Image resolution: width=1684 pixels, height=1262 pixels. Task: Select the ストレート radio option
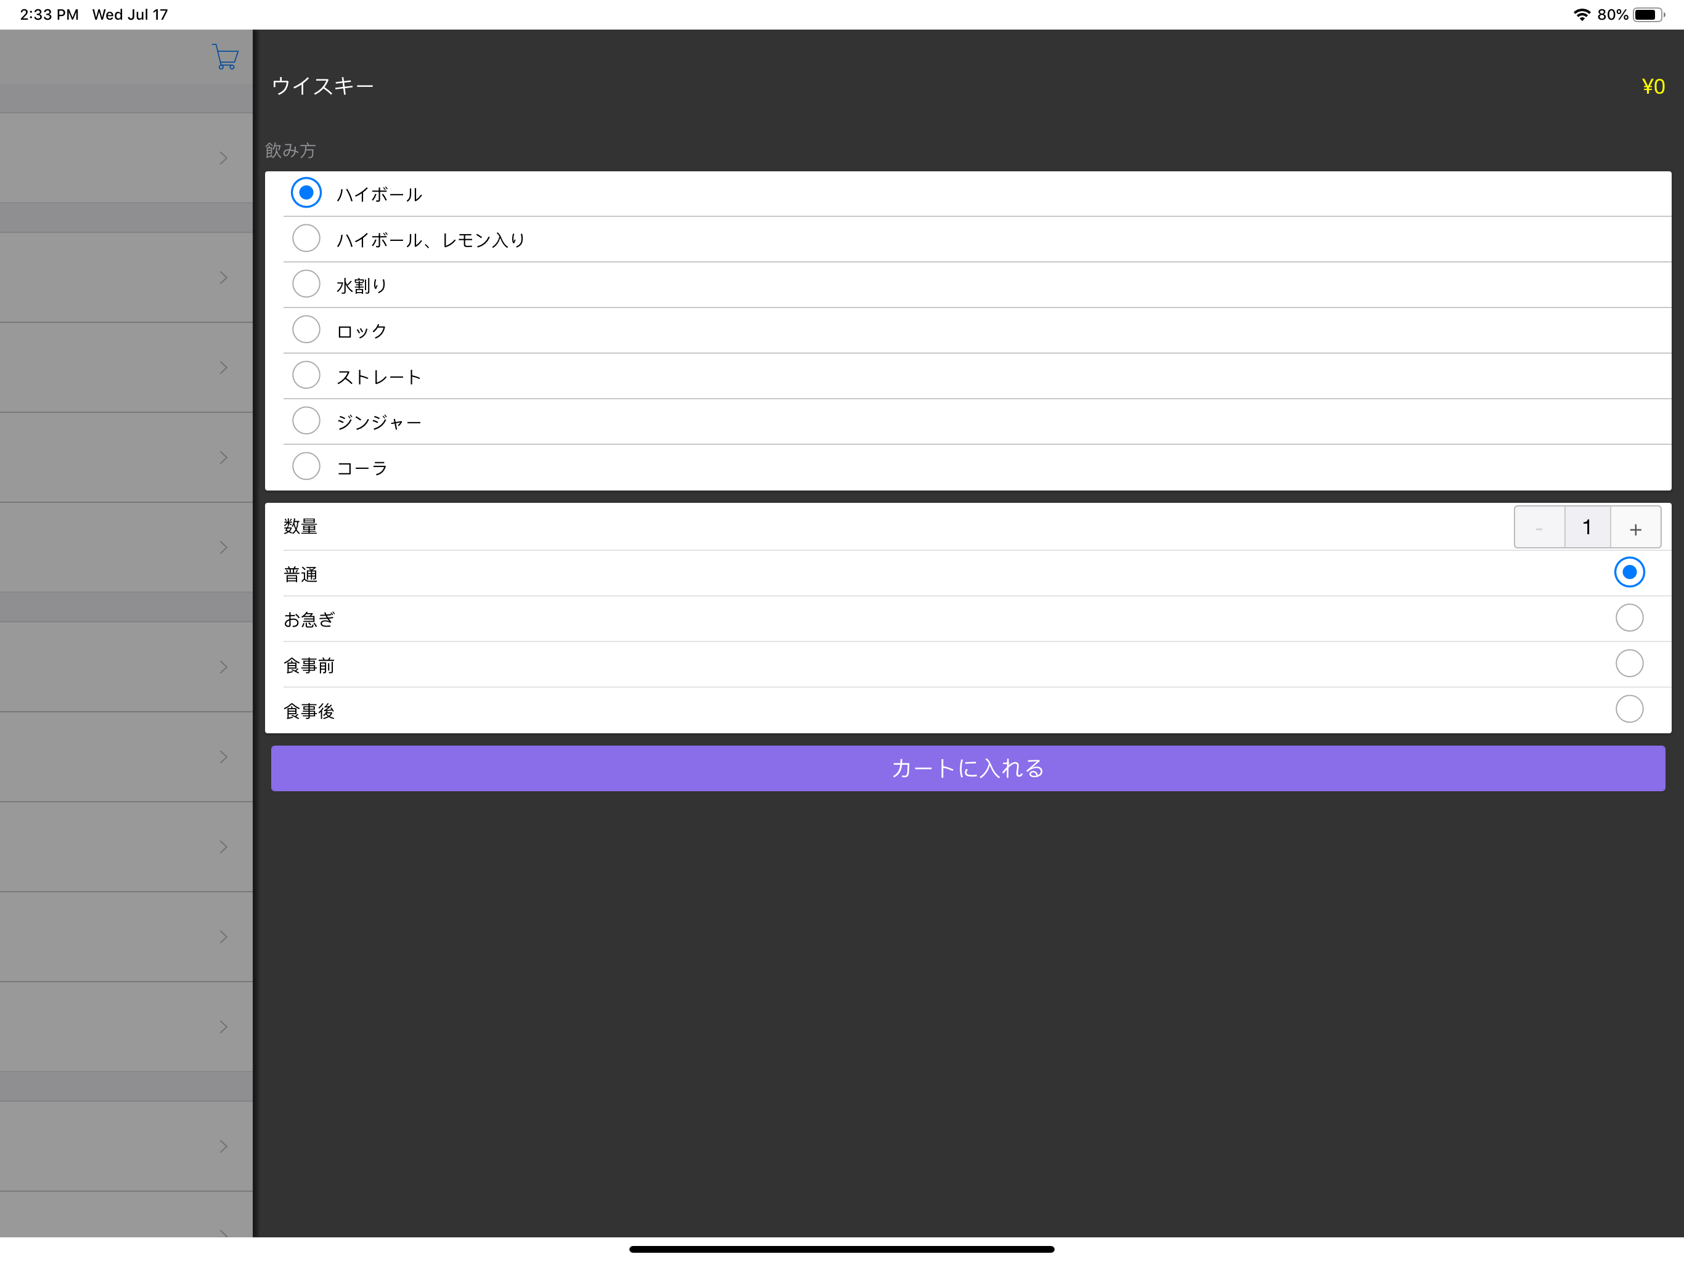pyautogui.click(x=306, y=376)
